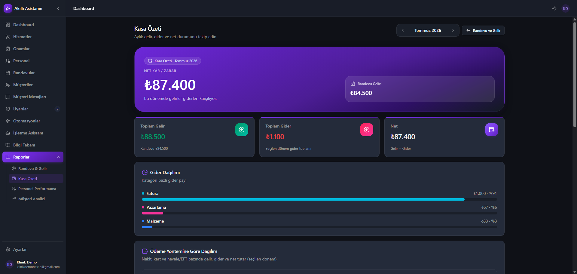Navigate to Personel
This screenshot has height=274, width=577.
[x=33, y=61]
